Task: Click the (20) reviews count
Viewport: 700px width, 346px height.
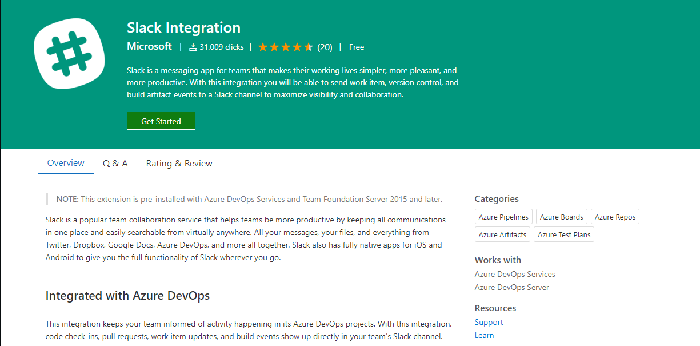Action: (x=325, y=47)
